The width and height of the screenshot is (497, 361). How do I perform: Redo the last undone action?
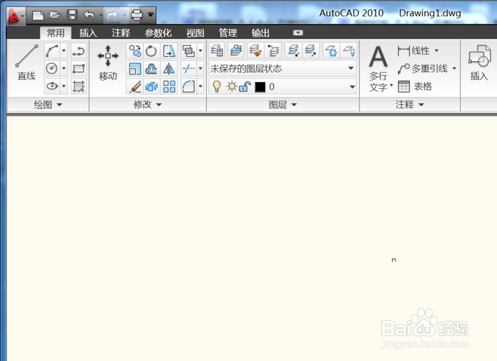point(112,14)
